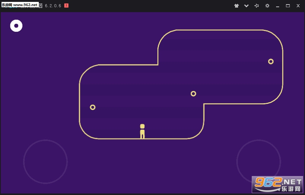Pin the emulator window on top
The height and width of the screenshot is (195, 305).
(x=257, y=6)
